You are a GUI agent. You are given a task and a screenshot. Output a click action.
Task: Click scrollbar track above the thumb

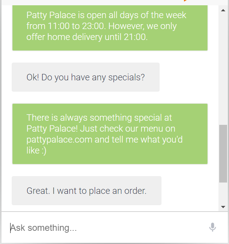coord(223,69)
